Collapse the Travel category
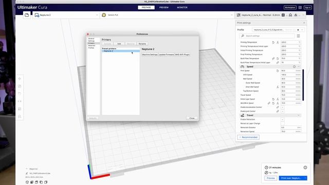This screenshot has height=185, width=329. [x=299, y=115]
